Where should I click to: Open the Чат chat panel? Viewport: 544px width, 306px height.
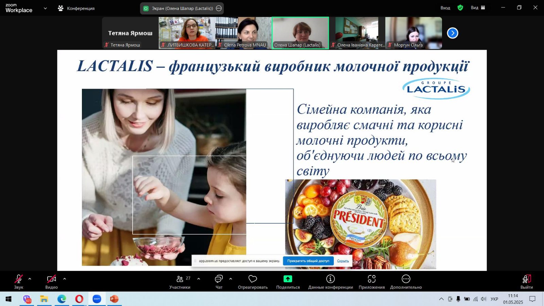219,282
